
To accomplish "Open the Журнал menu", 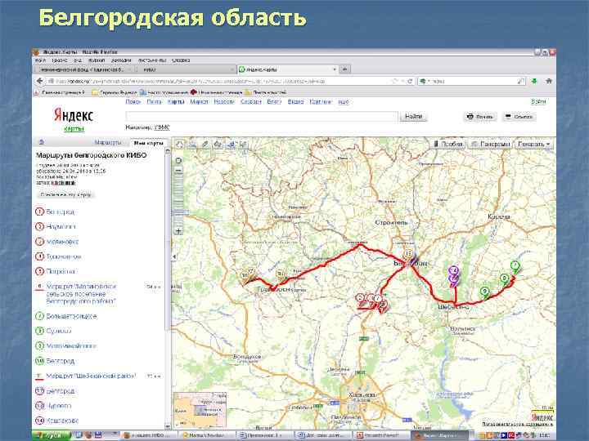I will pos(97,60).
